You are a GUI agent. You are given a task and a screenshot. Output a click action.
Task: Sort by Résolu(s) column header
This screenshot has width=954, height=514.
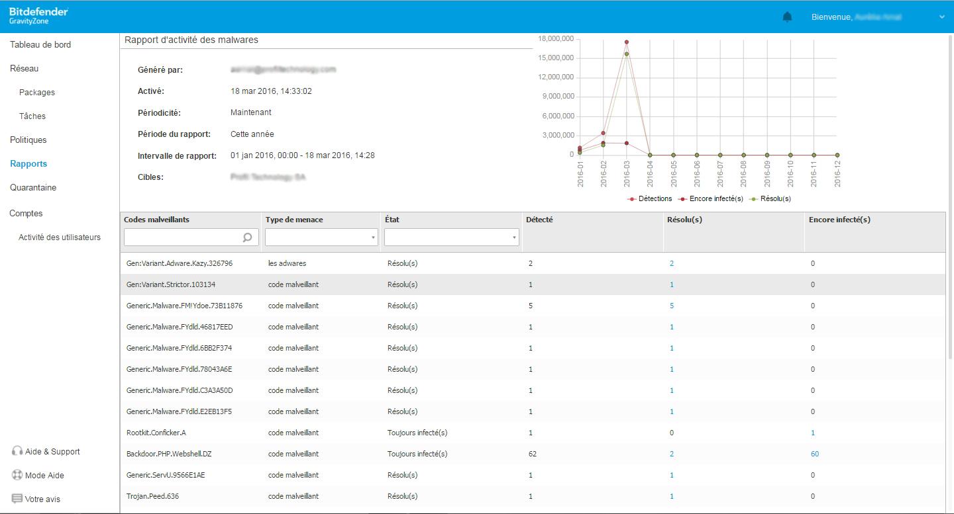pos(684,220)
